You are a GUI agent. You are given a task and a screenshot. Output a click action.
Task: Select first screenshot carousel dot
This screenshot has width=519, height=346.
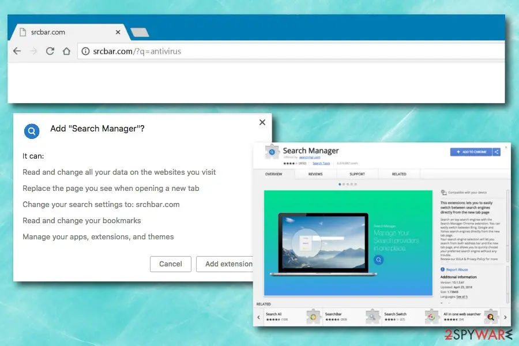coord(340,184)
